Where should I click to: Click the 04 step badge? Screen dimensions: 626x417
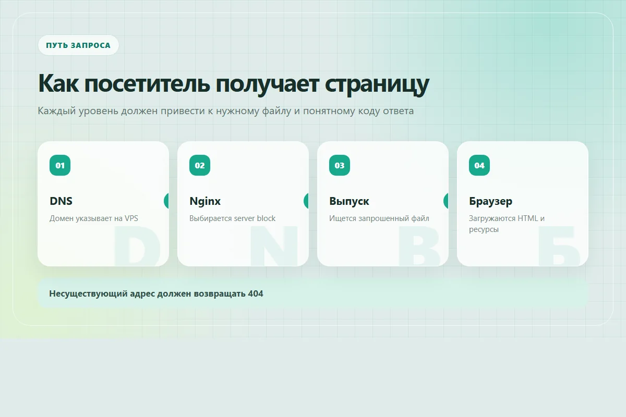tap(479, 165)
